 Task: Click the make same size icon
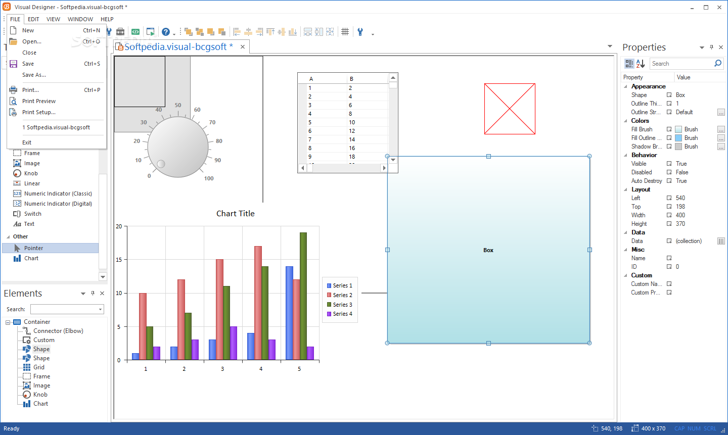(330, 32)
